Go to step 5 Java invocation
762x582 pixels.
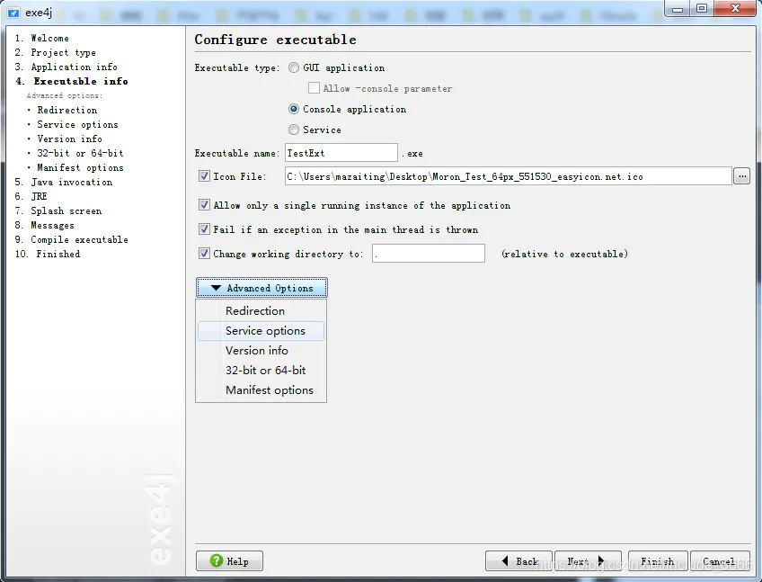[64, 182]
